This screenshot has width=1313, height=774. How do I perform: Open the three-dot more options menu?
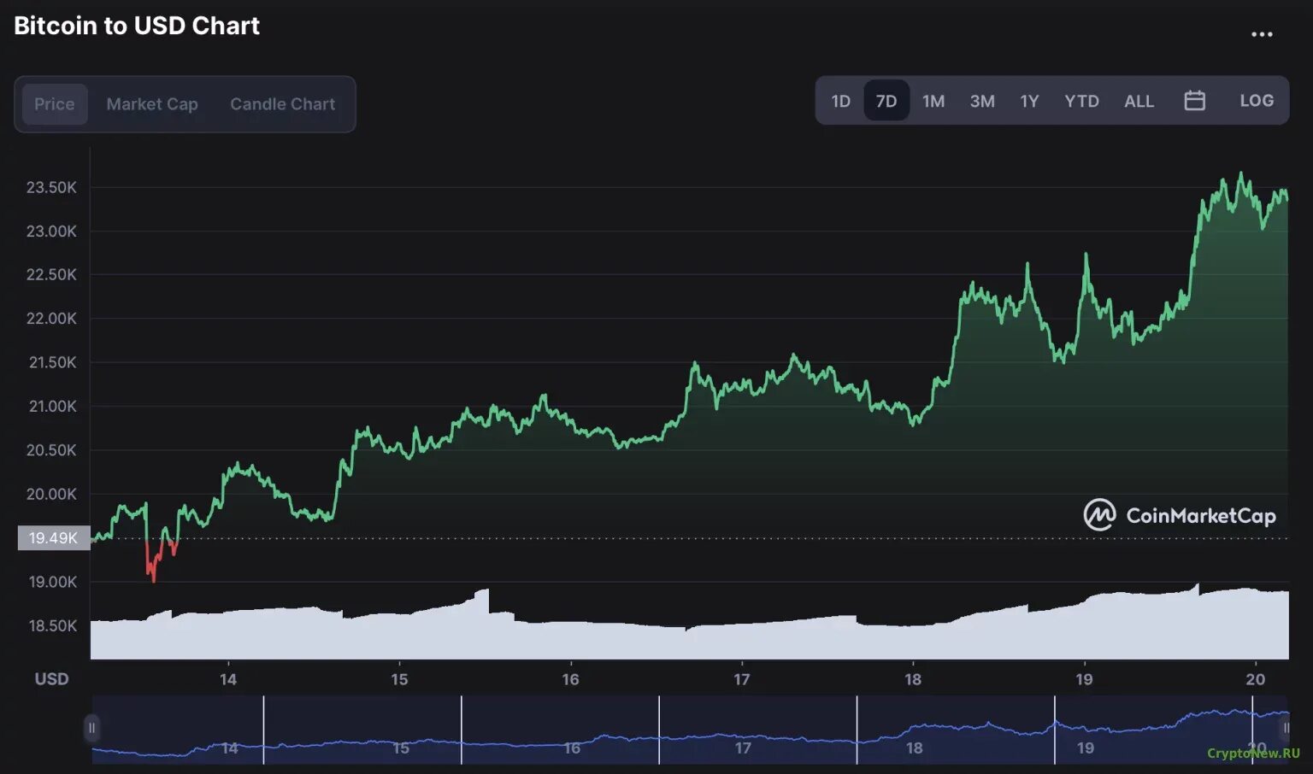click(1262, 34)
